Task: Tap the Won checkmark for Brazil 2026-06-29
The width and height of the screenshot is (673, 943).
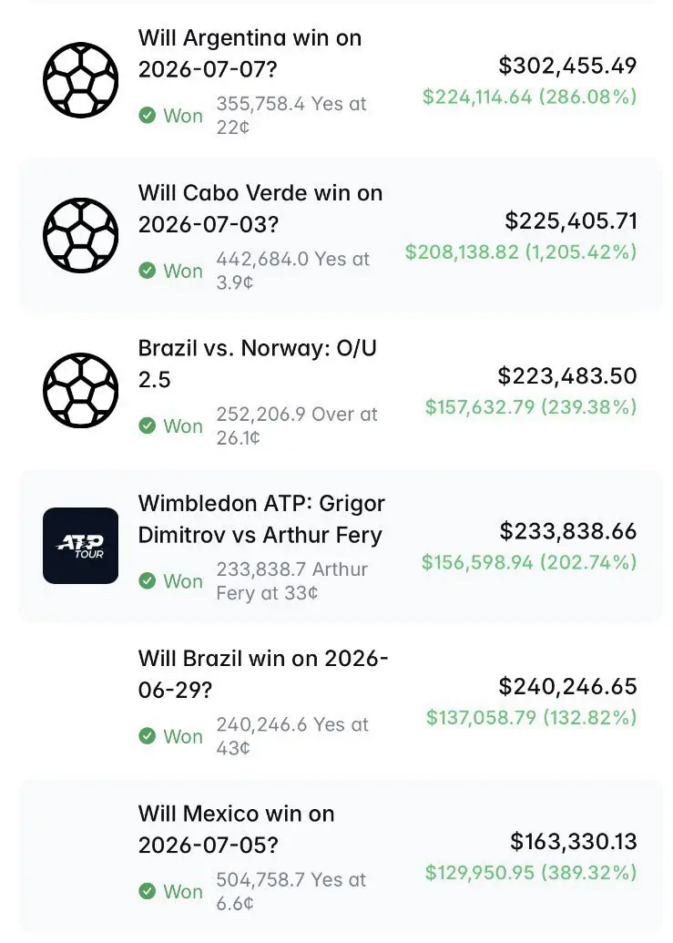Action: pyautogui.click(x=148, y=735)
